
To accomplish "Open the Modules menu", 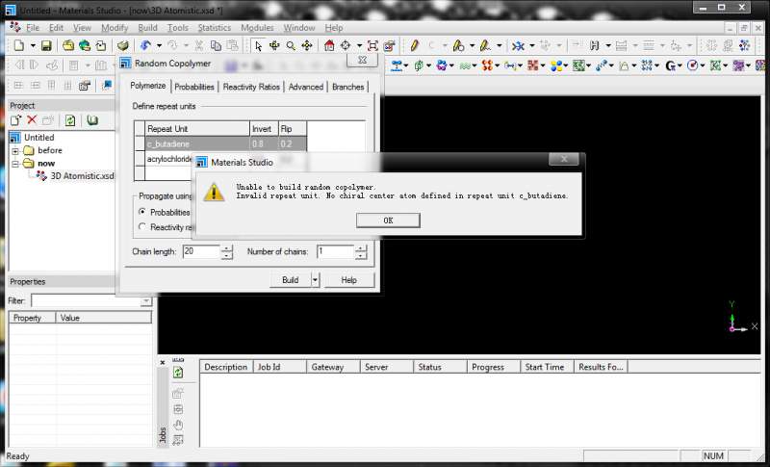I will pyautogui.click(x=257, y=28).
